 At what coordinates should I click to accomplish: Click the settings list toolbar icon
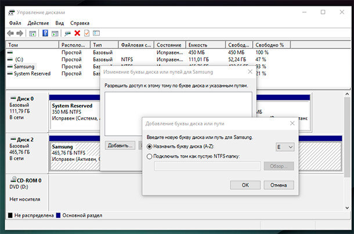click(96, 33)
